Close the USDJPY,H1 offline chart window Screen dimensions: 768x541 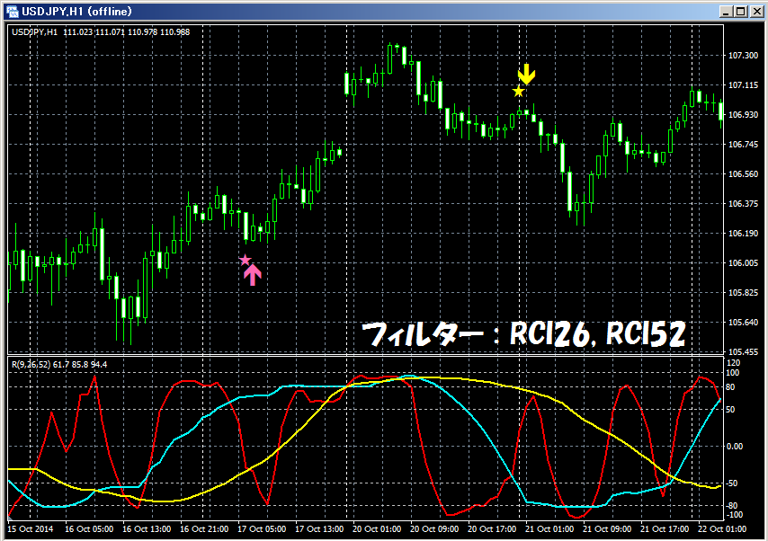pos(756,12)
